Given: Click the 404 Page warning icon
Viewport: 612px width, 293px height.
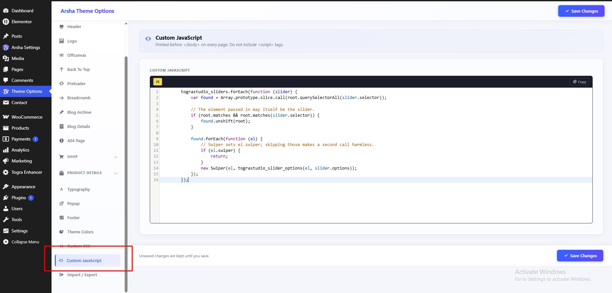Looking at the screenshot, I should click(62, 141).
